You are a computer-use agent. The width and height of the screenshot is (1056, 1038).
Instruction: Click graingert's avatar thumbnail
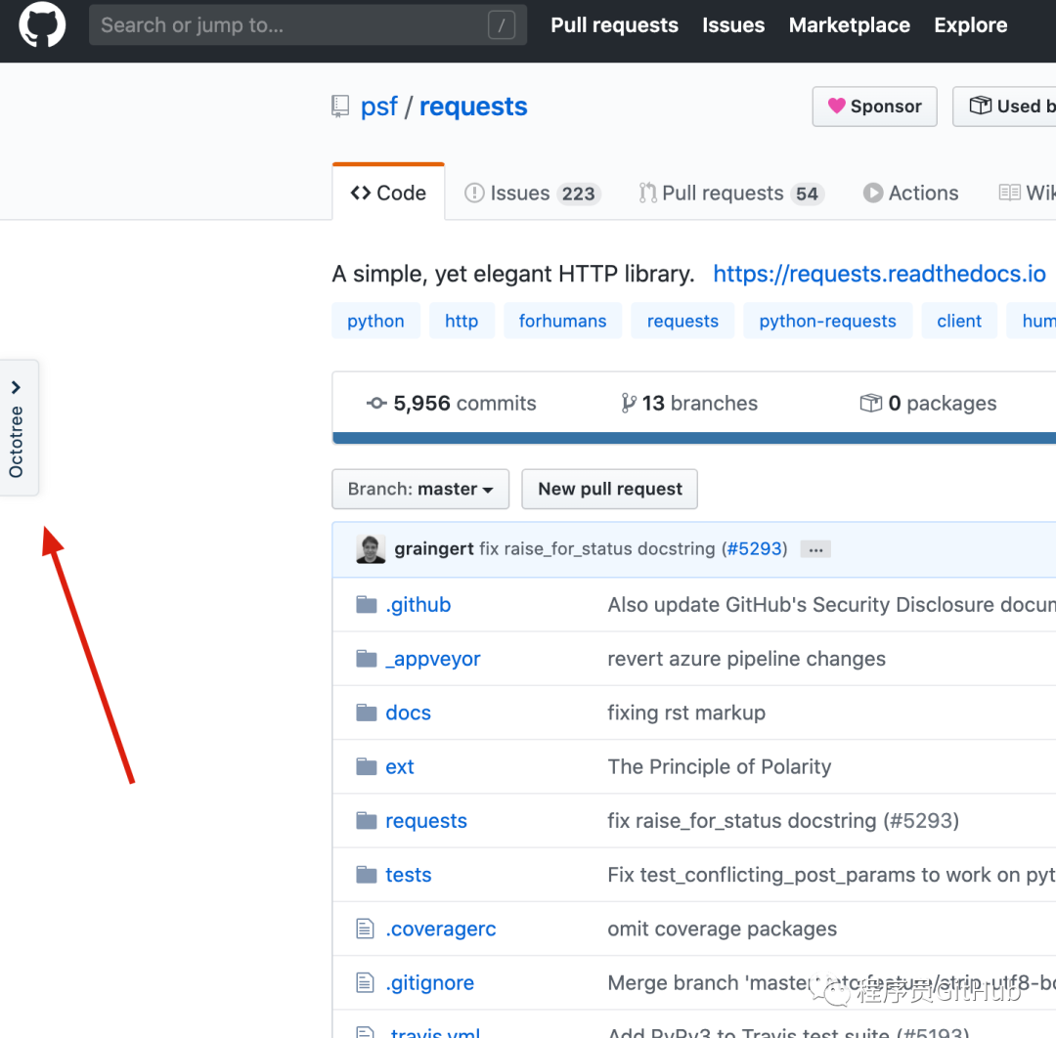pyautogui.click(x=371, y=549)
